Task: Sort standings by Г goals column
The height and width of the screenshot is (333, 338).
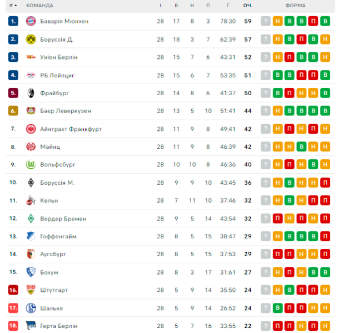Action: [228, 6]
